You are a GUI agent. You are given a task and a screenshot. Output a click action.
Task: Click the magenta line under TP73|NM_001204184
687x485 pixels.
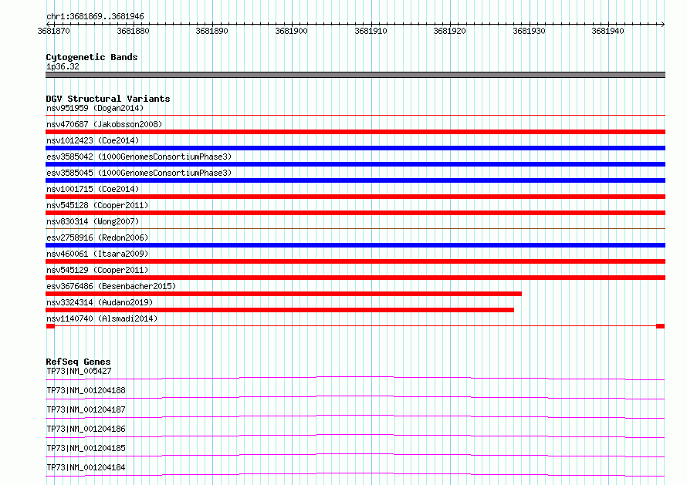(x=355, y=474)
